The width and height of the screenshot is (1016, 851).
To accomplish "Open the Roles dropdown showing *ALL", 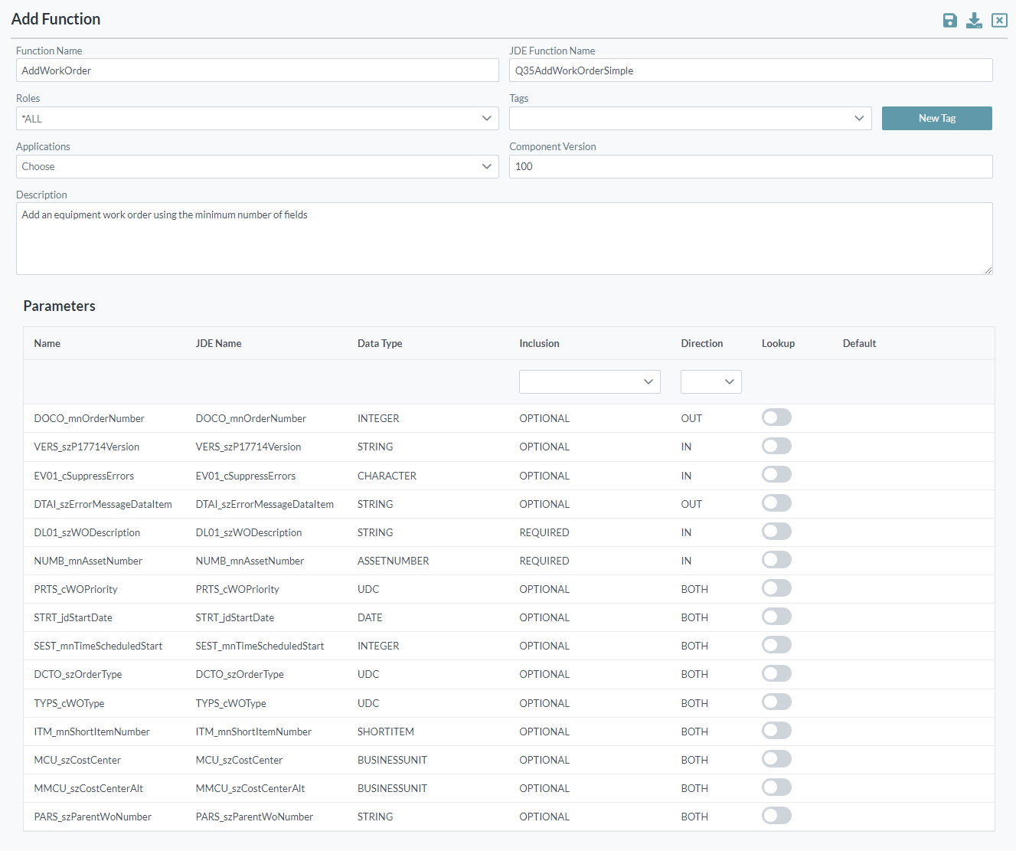I will pyautogui.click(x=257, y=119).
